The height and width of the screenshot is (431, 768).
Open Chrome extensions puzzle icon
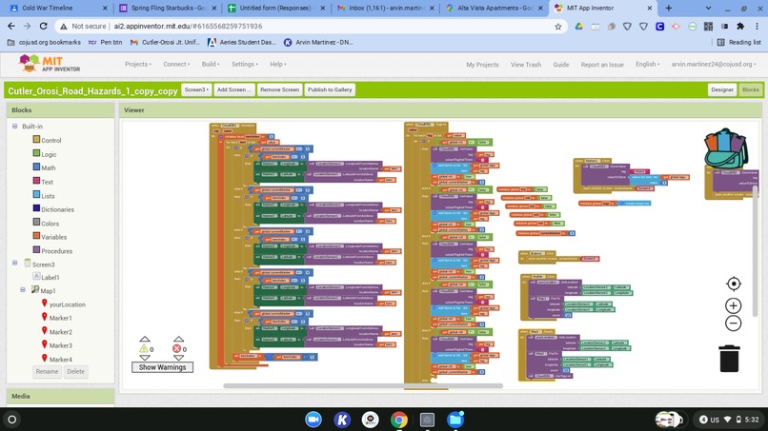tap(740, 27)
